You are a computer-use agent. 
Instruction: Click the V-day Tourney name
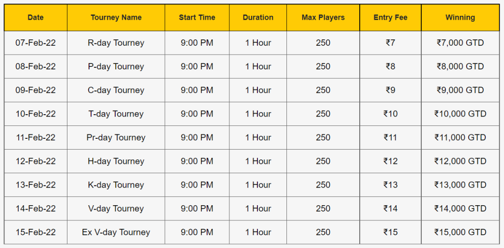coord(116,209)
